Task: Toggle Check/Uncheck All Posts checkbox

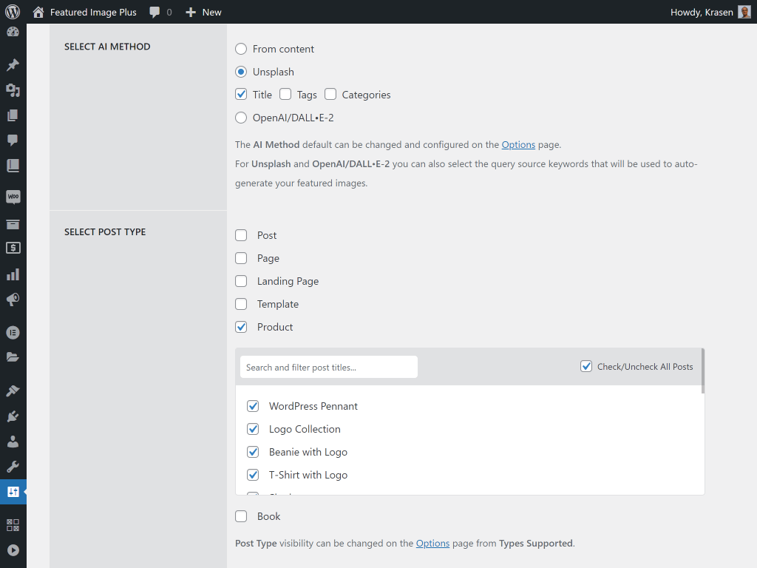Action: tap(586, 366)
